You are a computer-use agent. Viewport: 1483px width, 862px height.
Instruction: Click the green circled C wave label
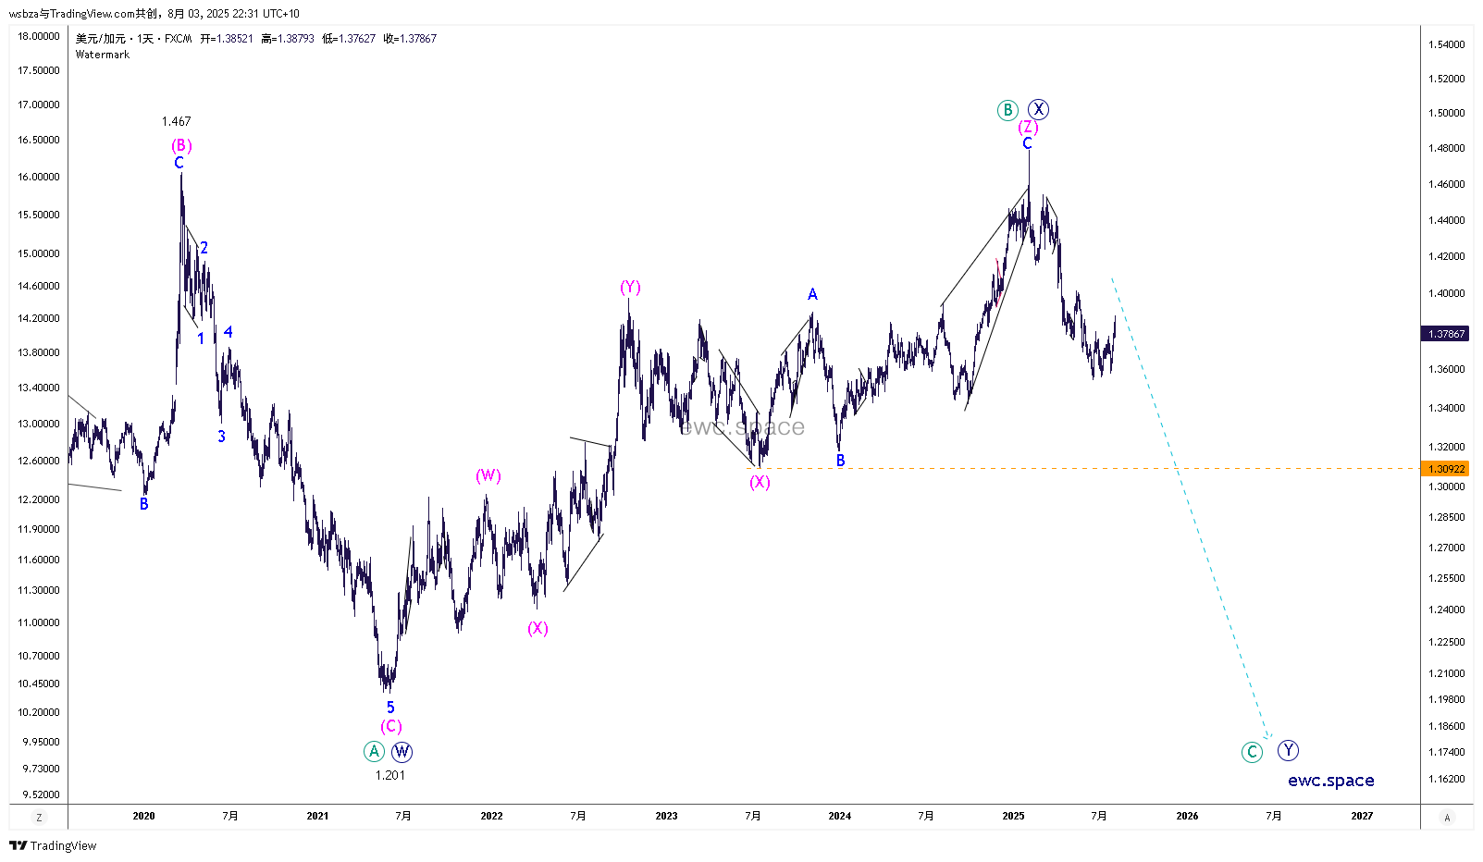pyautogui.click(x=1252, y=752)
